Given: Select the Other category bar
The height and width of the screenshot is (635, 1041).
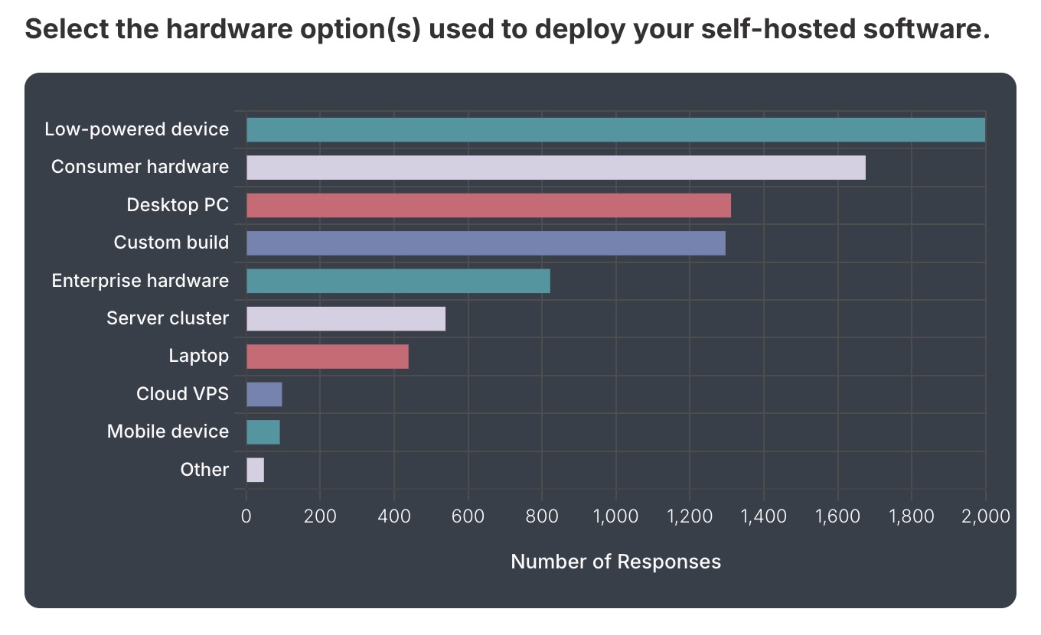Looking at the screenshot, I should click(255, 469).
